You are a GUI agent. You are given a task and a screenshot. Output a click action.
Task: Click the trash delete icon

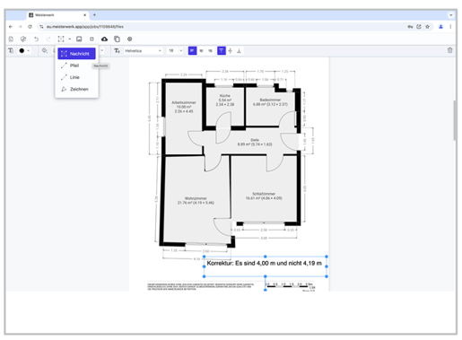(449, 50)
